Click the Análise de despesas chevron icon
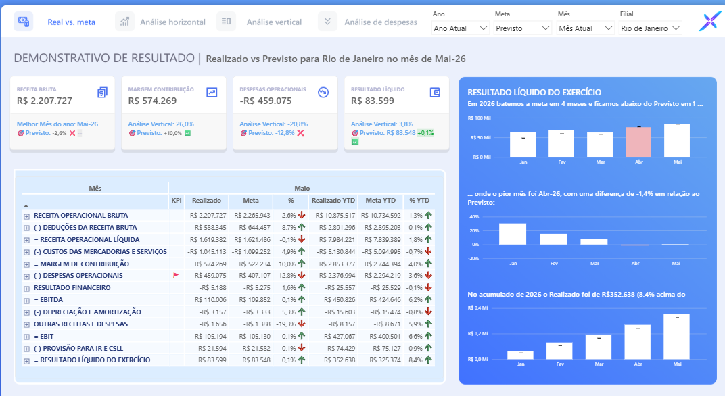This screenshot has height=396, width=725. click(x=327, y=22)
